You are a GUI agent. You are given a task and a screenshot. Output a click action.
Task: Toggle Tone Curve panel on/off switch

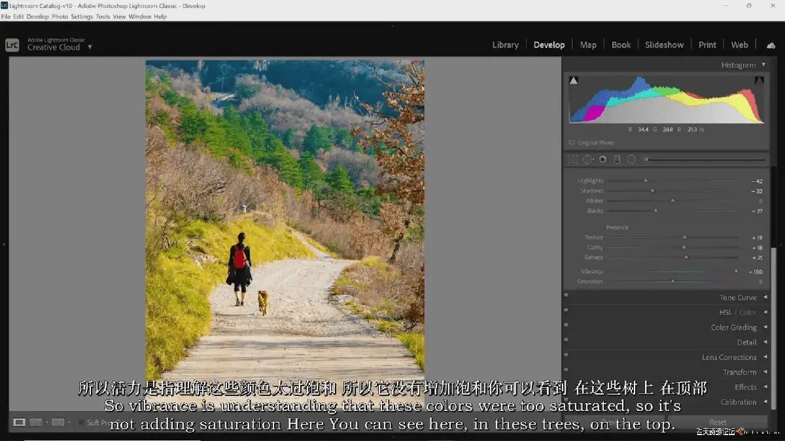pos(566,295)
